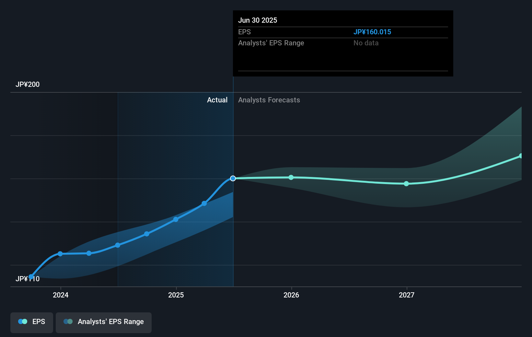Click the forecast data point above 2027
This screenshot has height=337, width=532.
click(x=406, y=184)
